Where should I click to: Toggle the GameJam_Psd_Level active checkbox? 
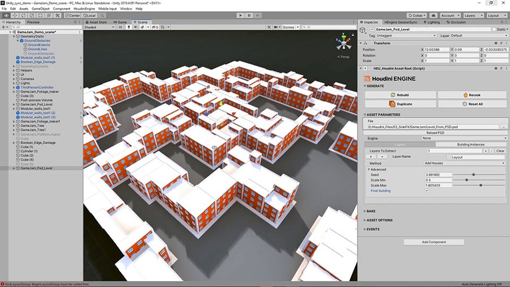(372, 29)
